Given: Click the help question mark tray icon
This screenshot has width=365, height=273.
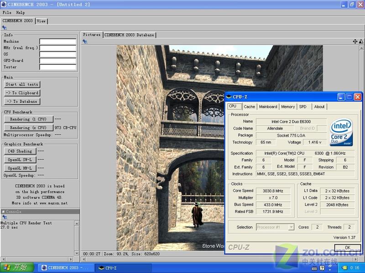Looking at the screenshot, I should pos(322,268).
